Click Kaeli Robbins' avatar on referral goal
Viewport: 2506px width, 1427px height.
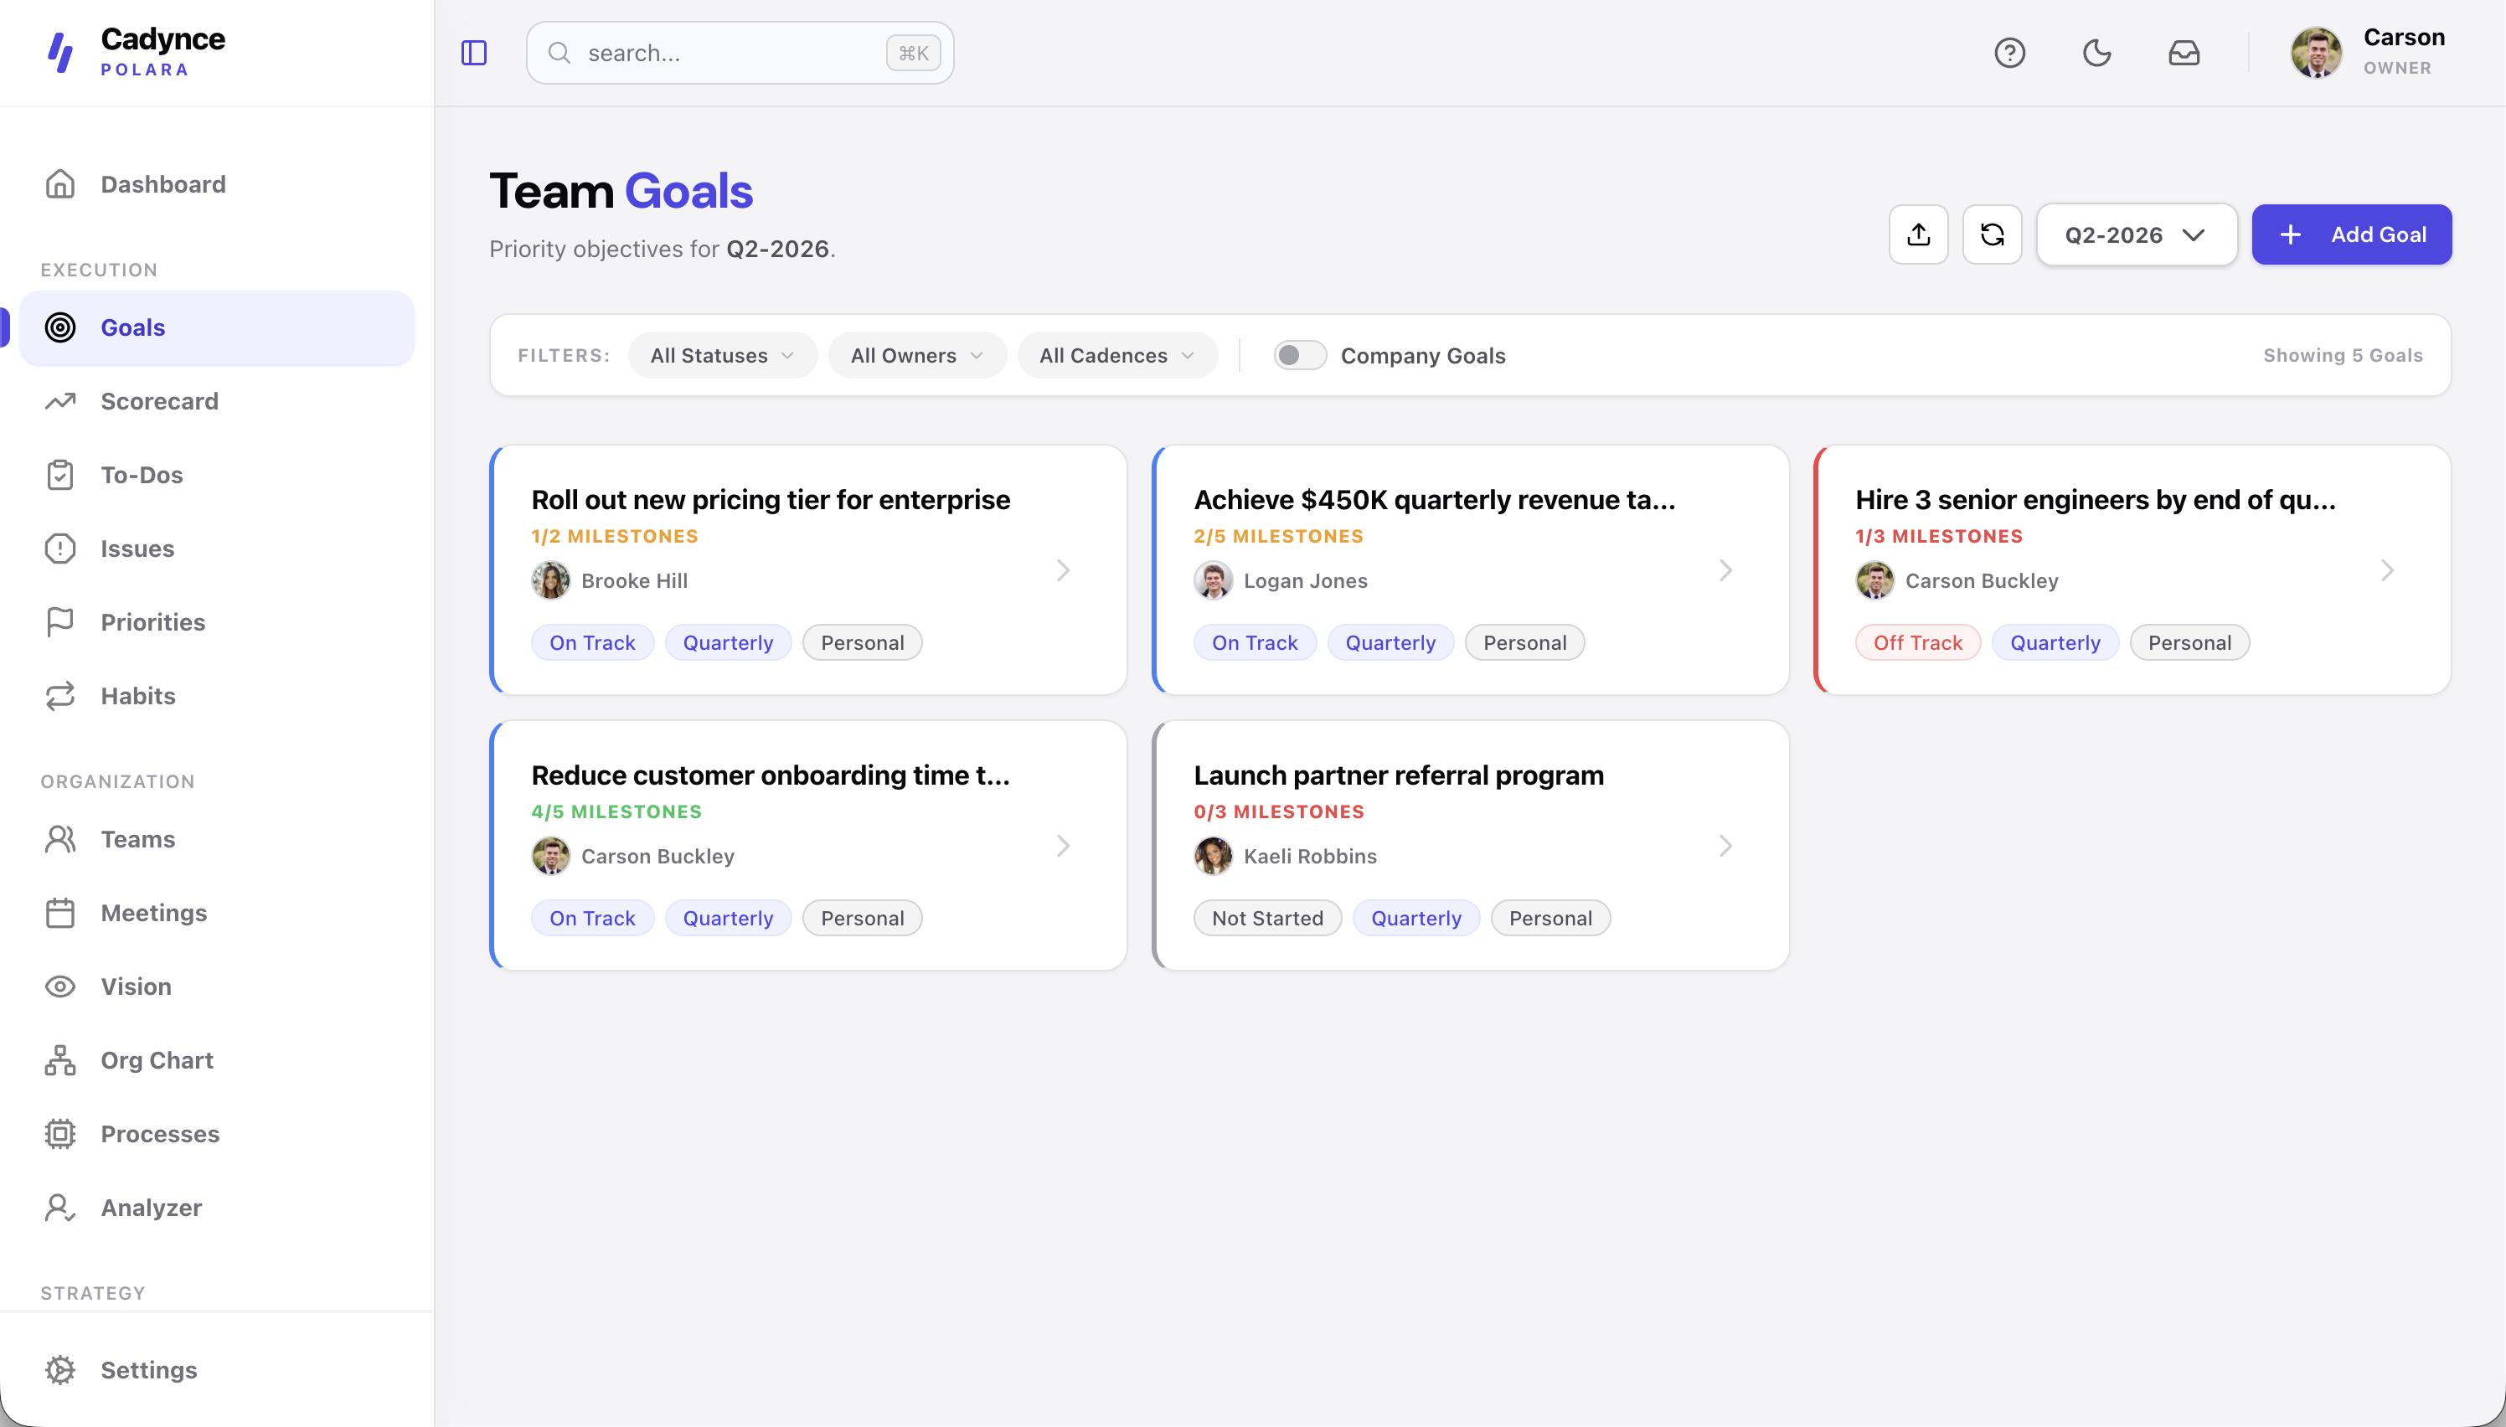click(x=1214, y=856)
